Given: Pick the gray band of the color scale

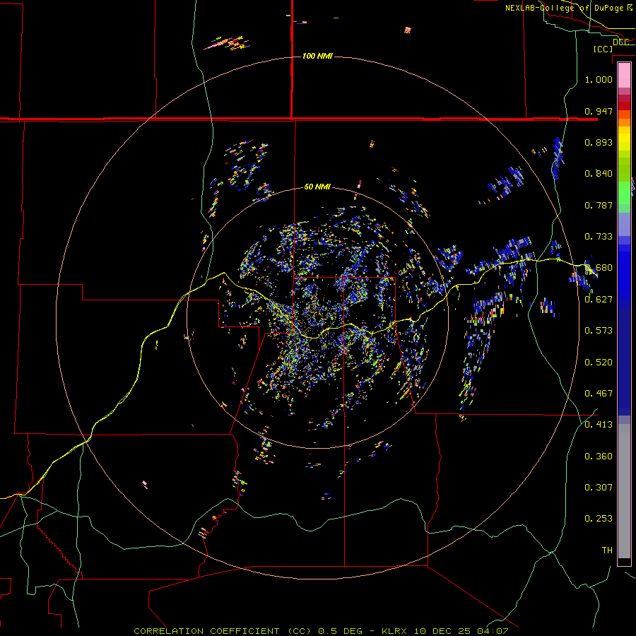Looking at the screenshot, I should [624, 491].
